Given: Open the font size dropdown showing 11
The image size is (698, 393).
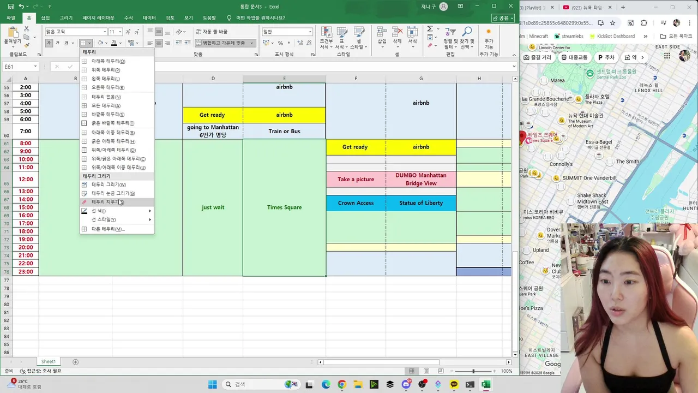Looking at the screenshot, I should 119,32.
